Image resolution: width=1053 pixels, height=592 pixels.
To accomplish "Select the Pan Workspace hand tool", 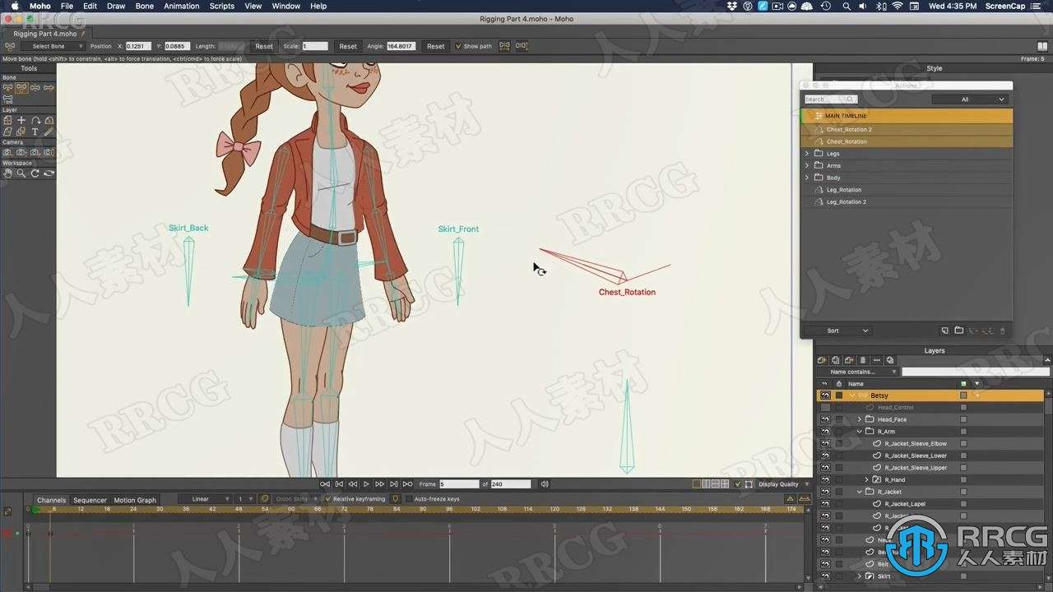I will click(7, 173).
